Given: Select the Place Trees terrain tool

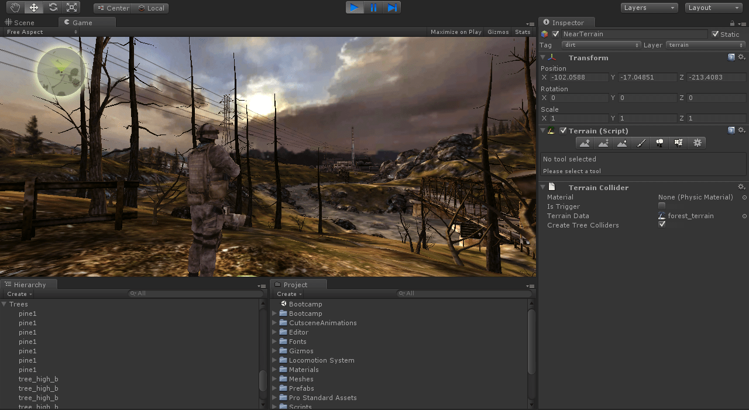Looking at the screenshot, I should 659,143.
